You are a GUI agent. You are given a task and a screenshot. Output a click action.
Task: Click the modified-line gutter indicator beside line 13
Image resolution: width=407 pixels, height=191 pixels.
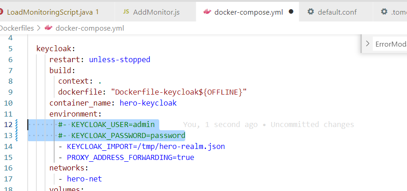point(17,135)
